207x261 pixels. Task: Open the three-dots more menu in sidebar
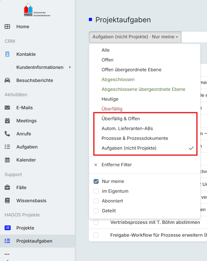[x=7, y=254]
